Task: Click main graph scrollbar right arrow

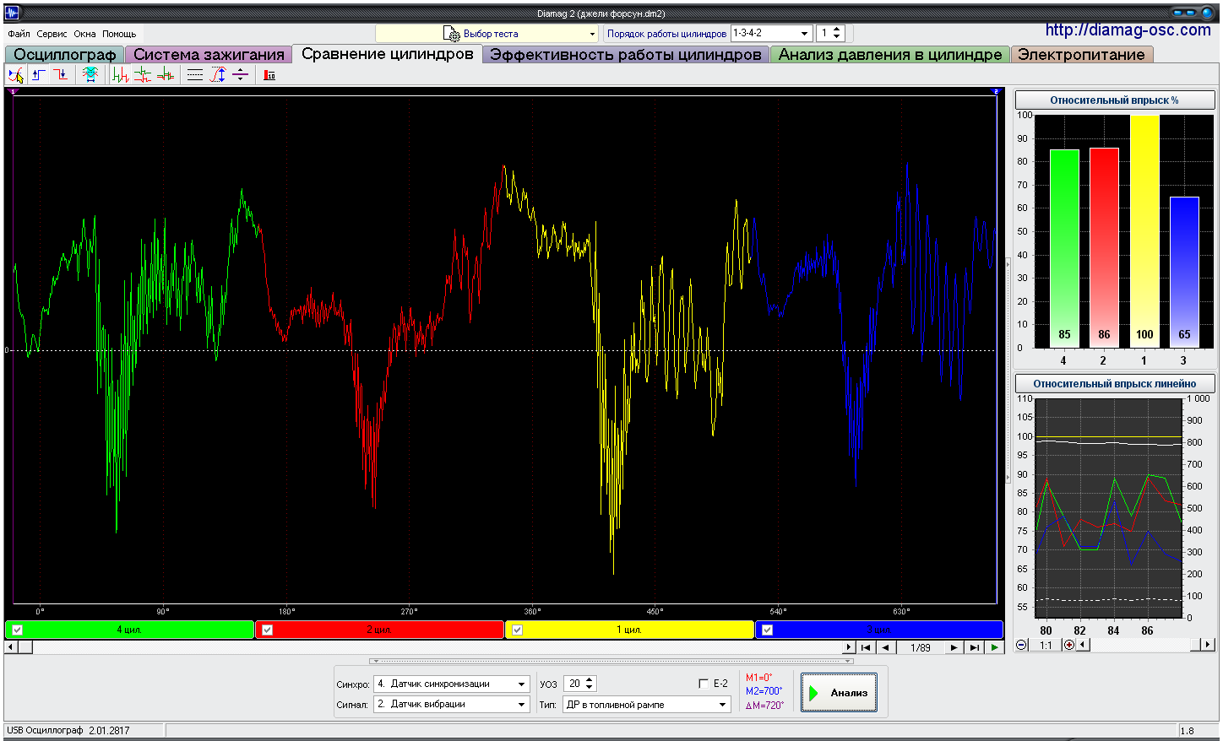Action: (849, 647)
